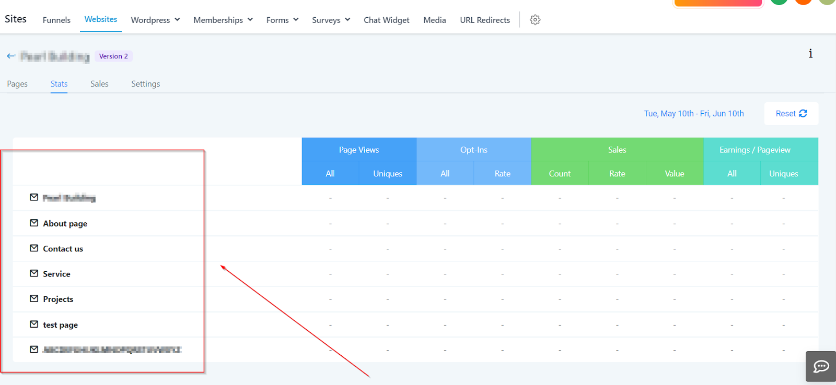Click the envelope icon next to About page
This screenshot has width=836, height=385.
tap(34, 223)
